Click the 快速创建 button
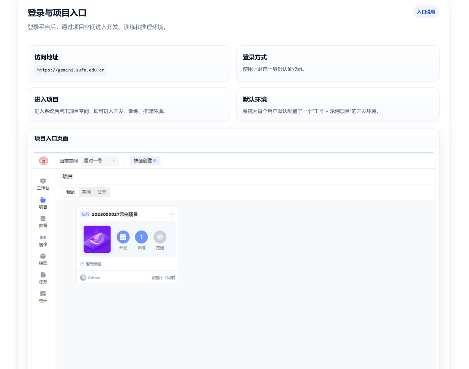 coord(145,161)
